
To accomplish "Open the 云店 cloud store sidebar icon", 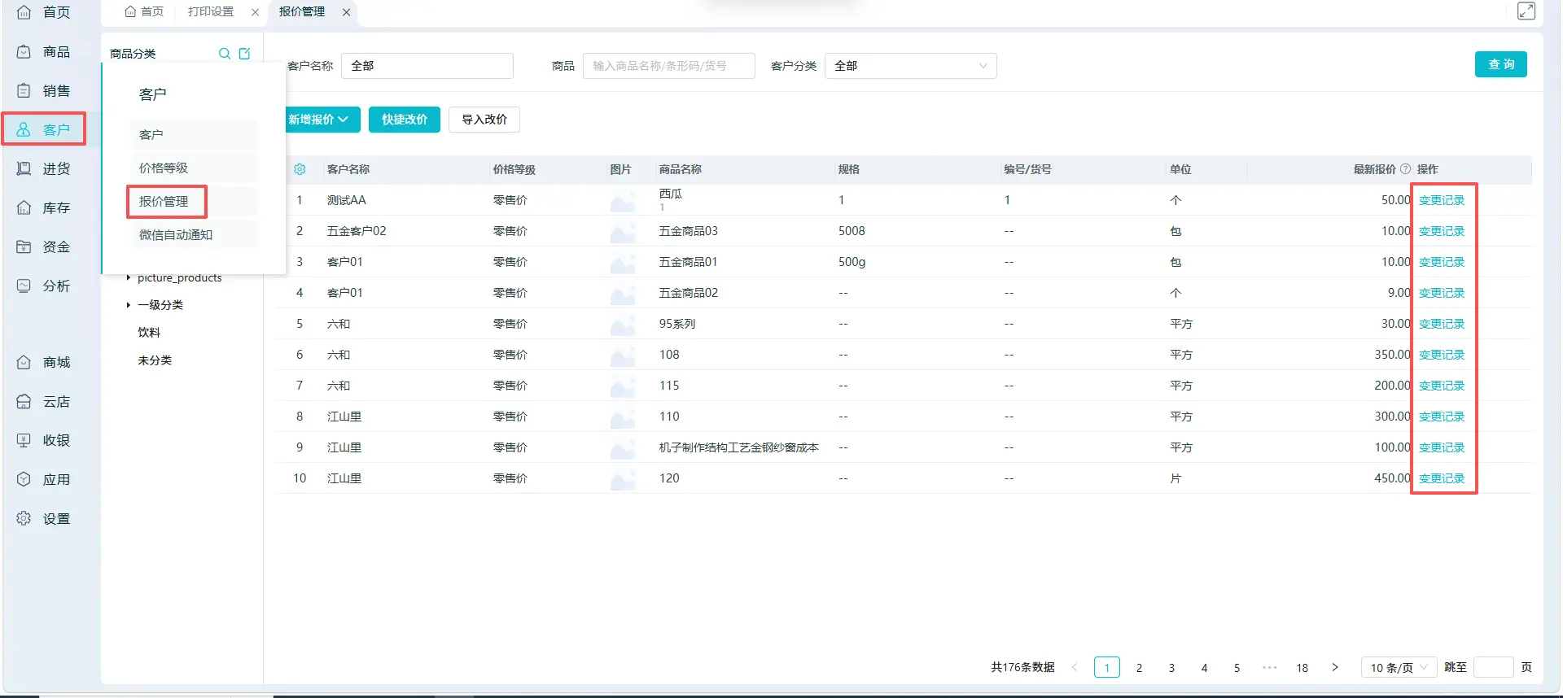I will point(24,401).
